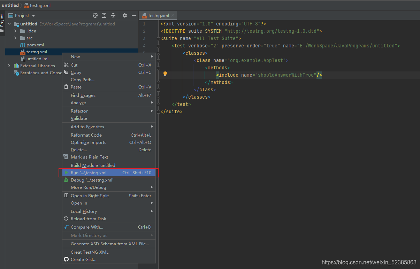Fold the suite tag in editor gutter

click(x=158, y=38)
